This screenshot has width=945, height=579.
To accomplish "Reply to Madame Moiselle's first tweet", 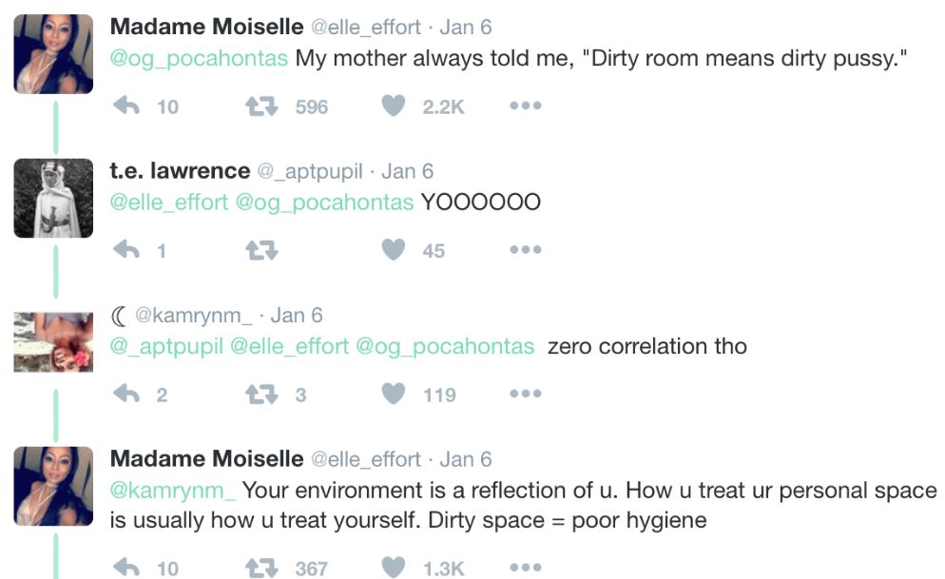I will tap(126, 106).
